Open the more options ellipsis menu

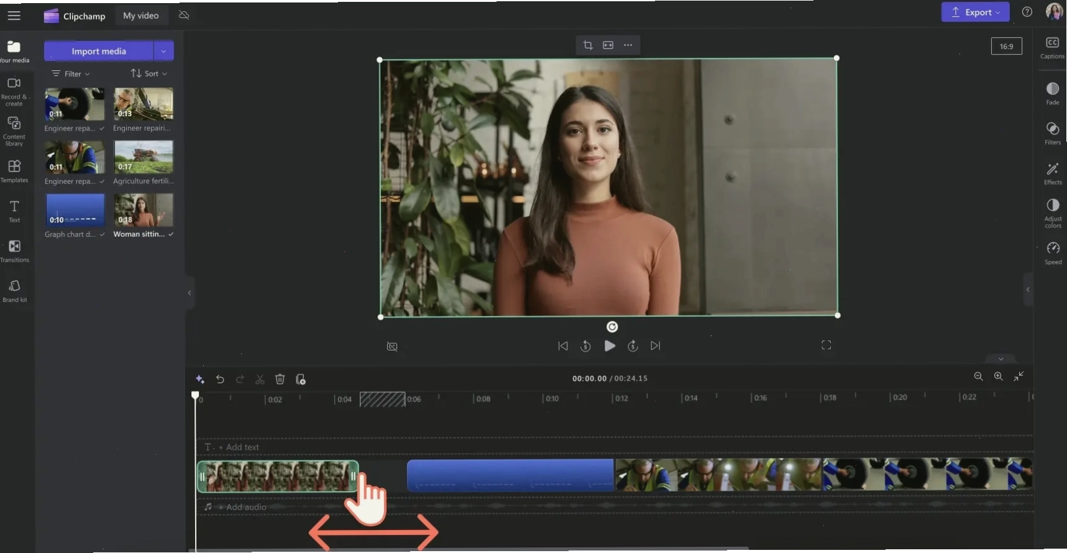coord(628,45)
